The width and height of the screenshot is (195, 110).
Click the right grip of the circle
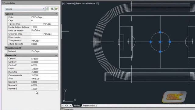tap(170, 42)
